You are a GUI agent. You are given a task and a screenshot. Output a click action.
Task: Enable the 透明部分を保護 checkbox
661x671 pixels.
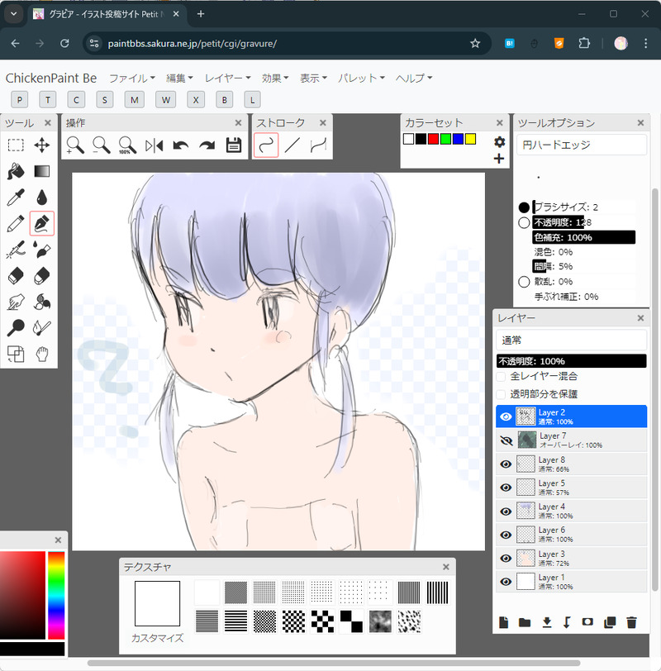(501, 394)
